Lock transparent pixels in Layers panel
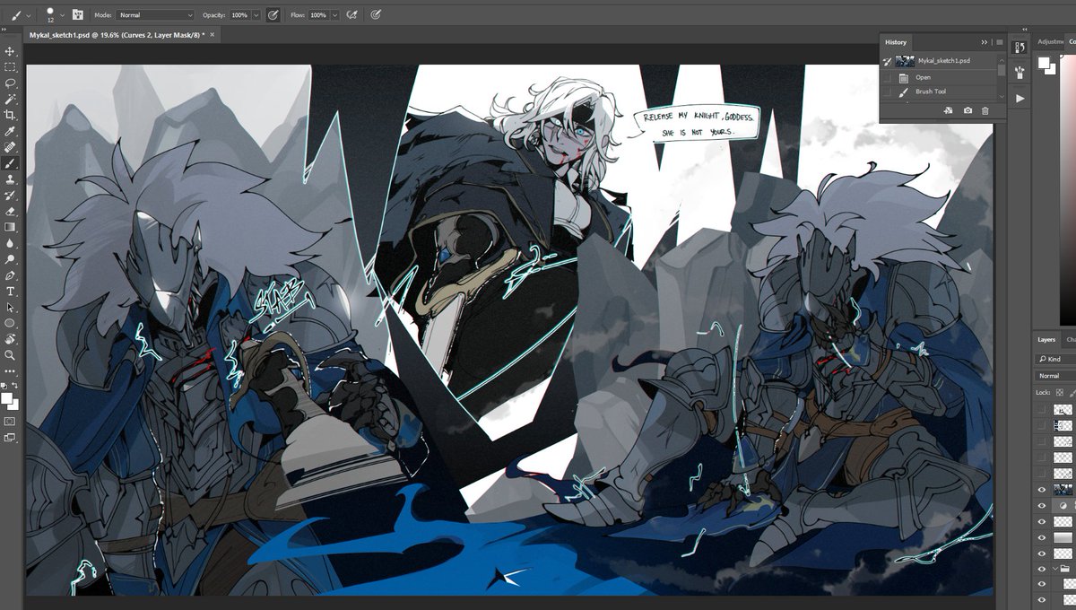This screenshot has width=1076, height=610. pos(1059,392)
